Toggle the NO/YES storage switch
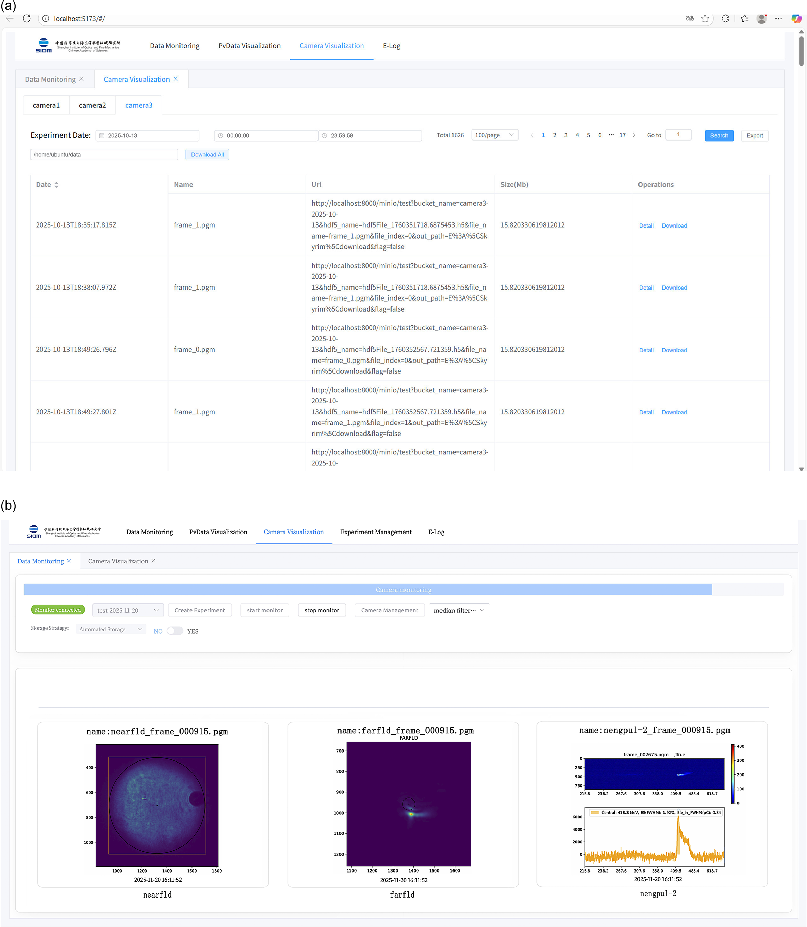Image resolution: width=807 pixels, height=927 pixels. pyautogui.click(x=175, y=631)
